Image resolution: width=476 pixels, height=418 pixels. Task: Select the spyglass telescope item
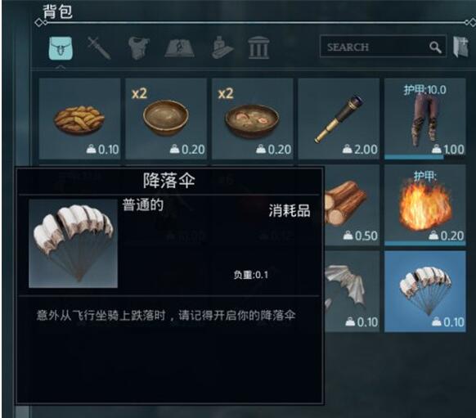point(339,119)
